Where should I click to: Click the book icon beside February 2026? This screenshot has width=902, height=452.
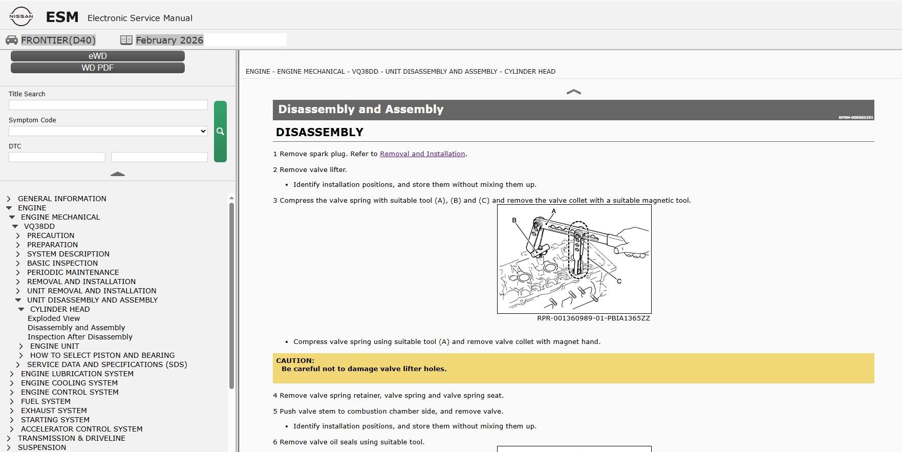pyautogui.click(x=126, y=40)
